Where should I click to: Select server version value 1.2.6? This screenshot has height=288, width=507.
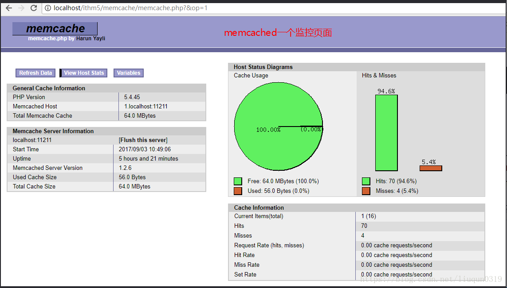(125, 168)
